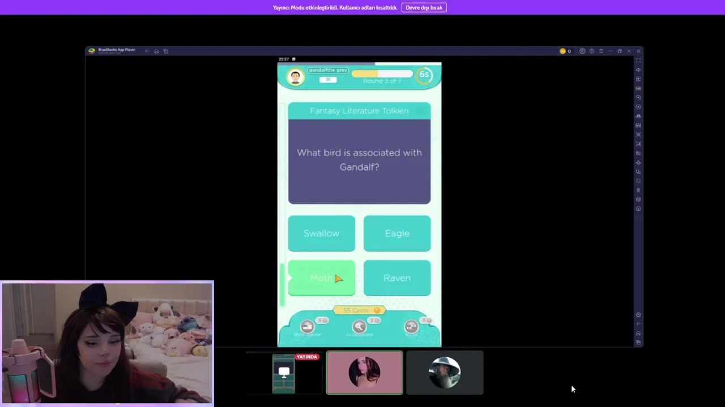Select the Swallow answer
This screenshot has height=407, width=725.
321,233
